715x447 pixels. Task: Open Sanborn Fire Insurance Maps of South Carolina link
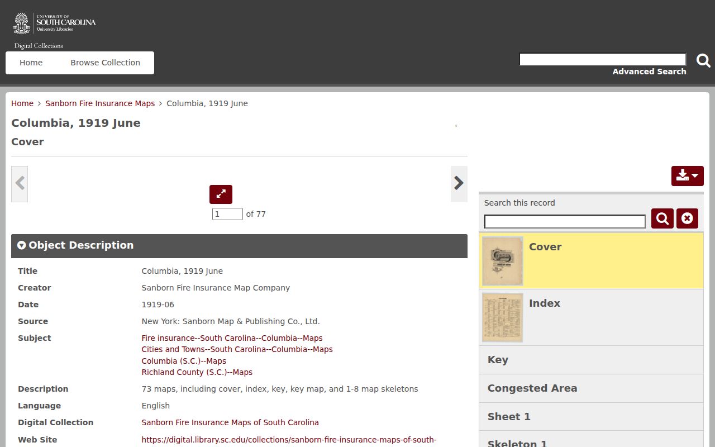[x=230, y=422]
